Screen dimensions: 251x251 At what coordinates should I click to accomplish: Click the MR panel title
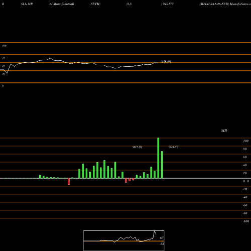pos(224,131)
